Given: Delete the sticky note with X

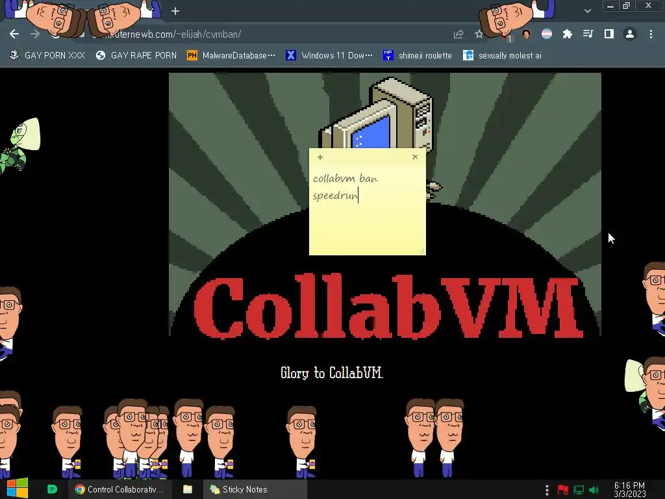Looking at the screenshot, I should coord(415,157).
